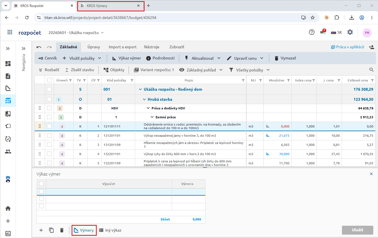The width and height of the screenshot is (378, 238).
Task: Delete row in Výkaz výmer panel
Action: click(62, 230)
